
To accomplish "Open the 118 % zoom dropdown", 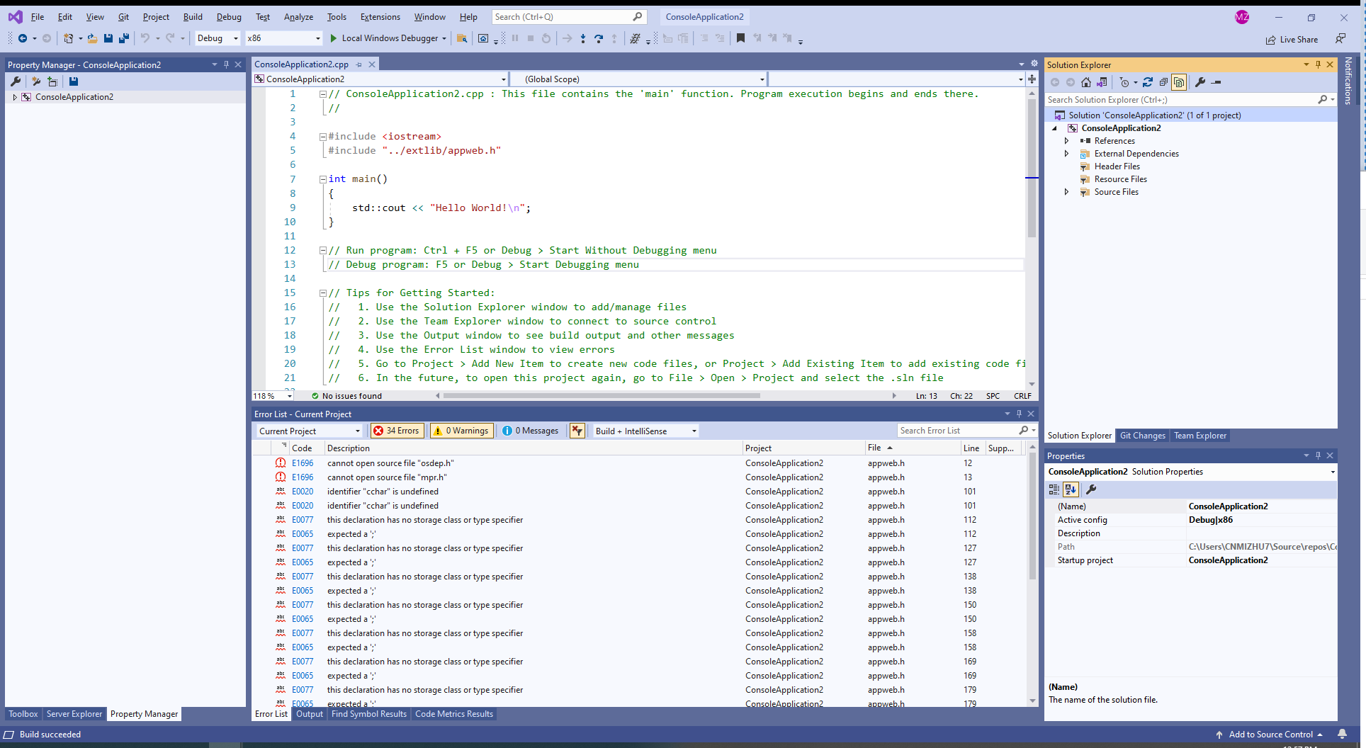I will pyautogui.click(x=273, y=396).
